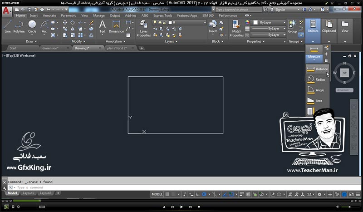Expand the Properties panel dropdown
This screenshot has width=363, height=212.
[x=255, y=41]
